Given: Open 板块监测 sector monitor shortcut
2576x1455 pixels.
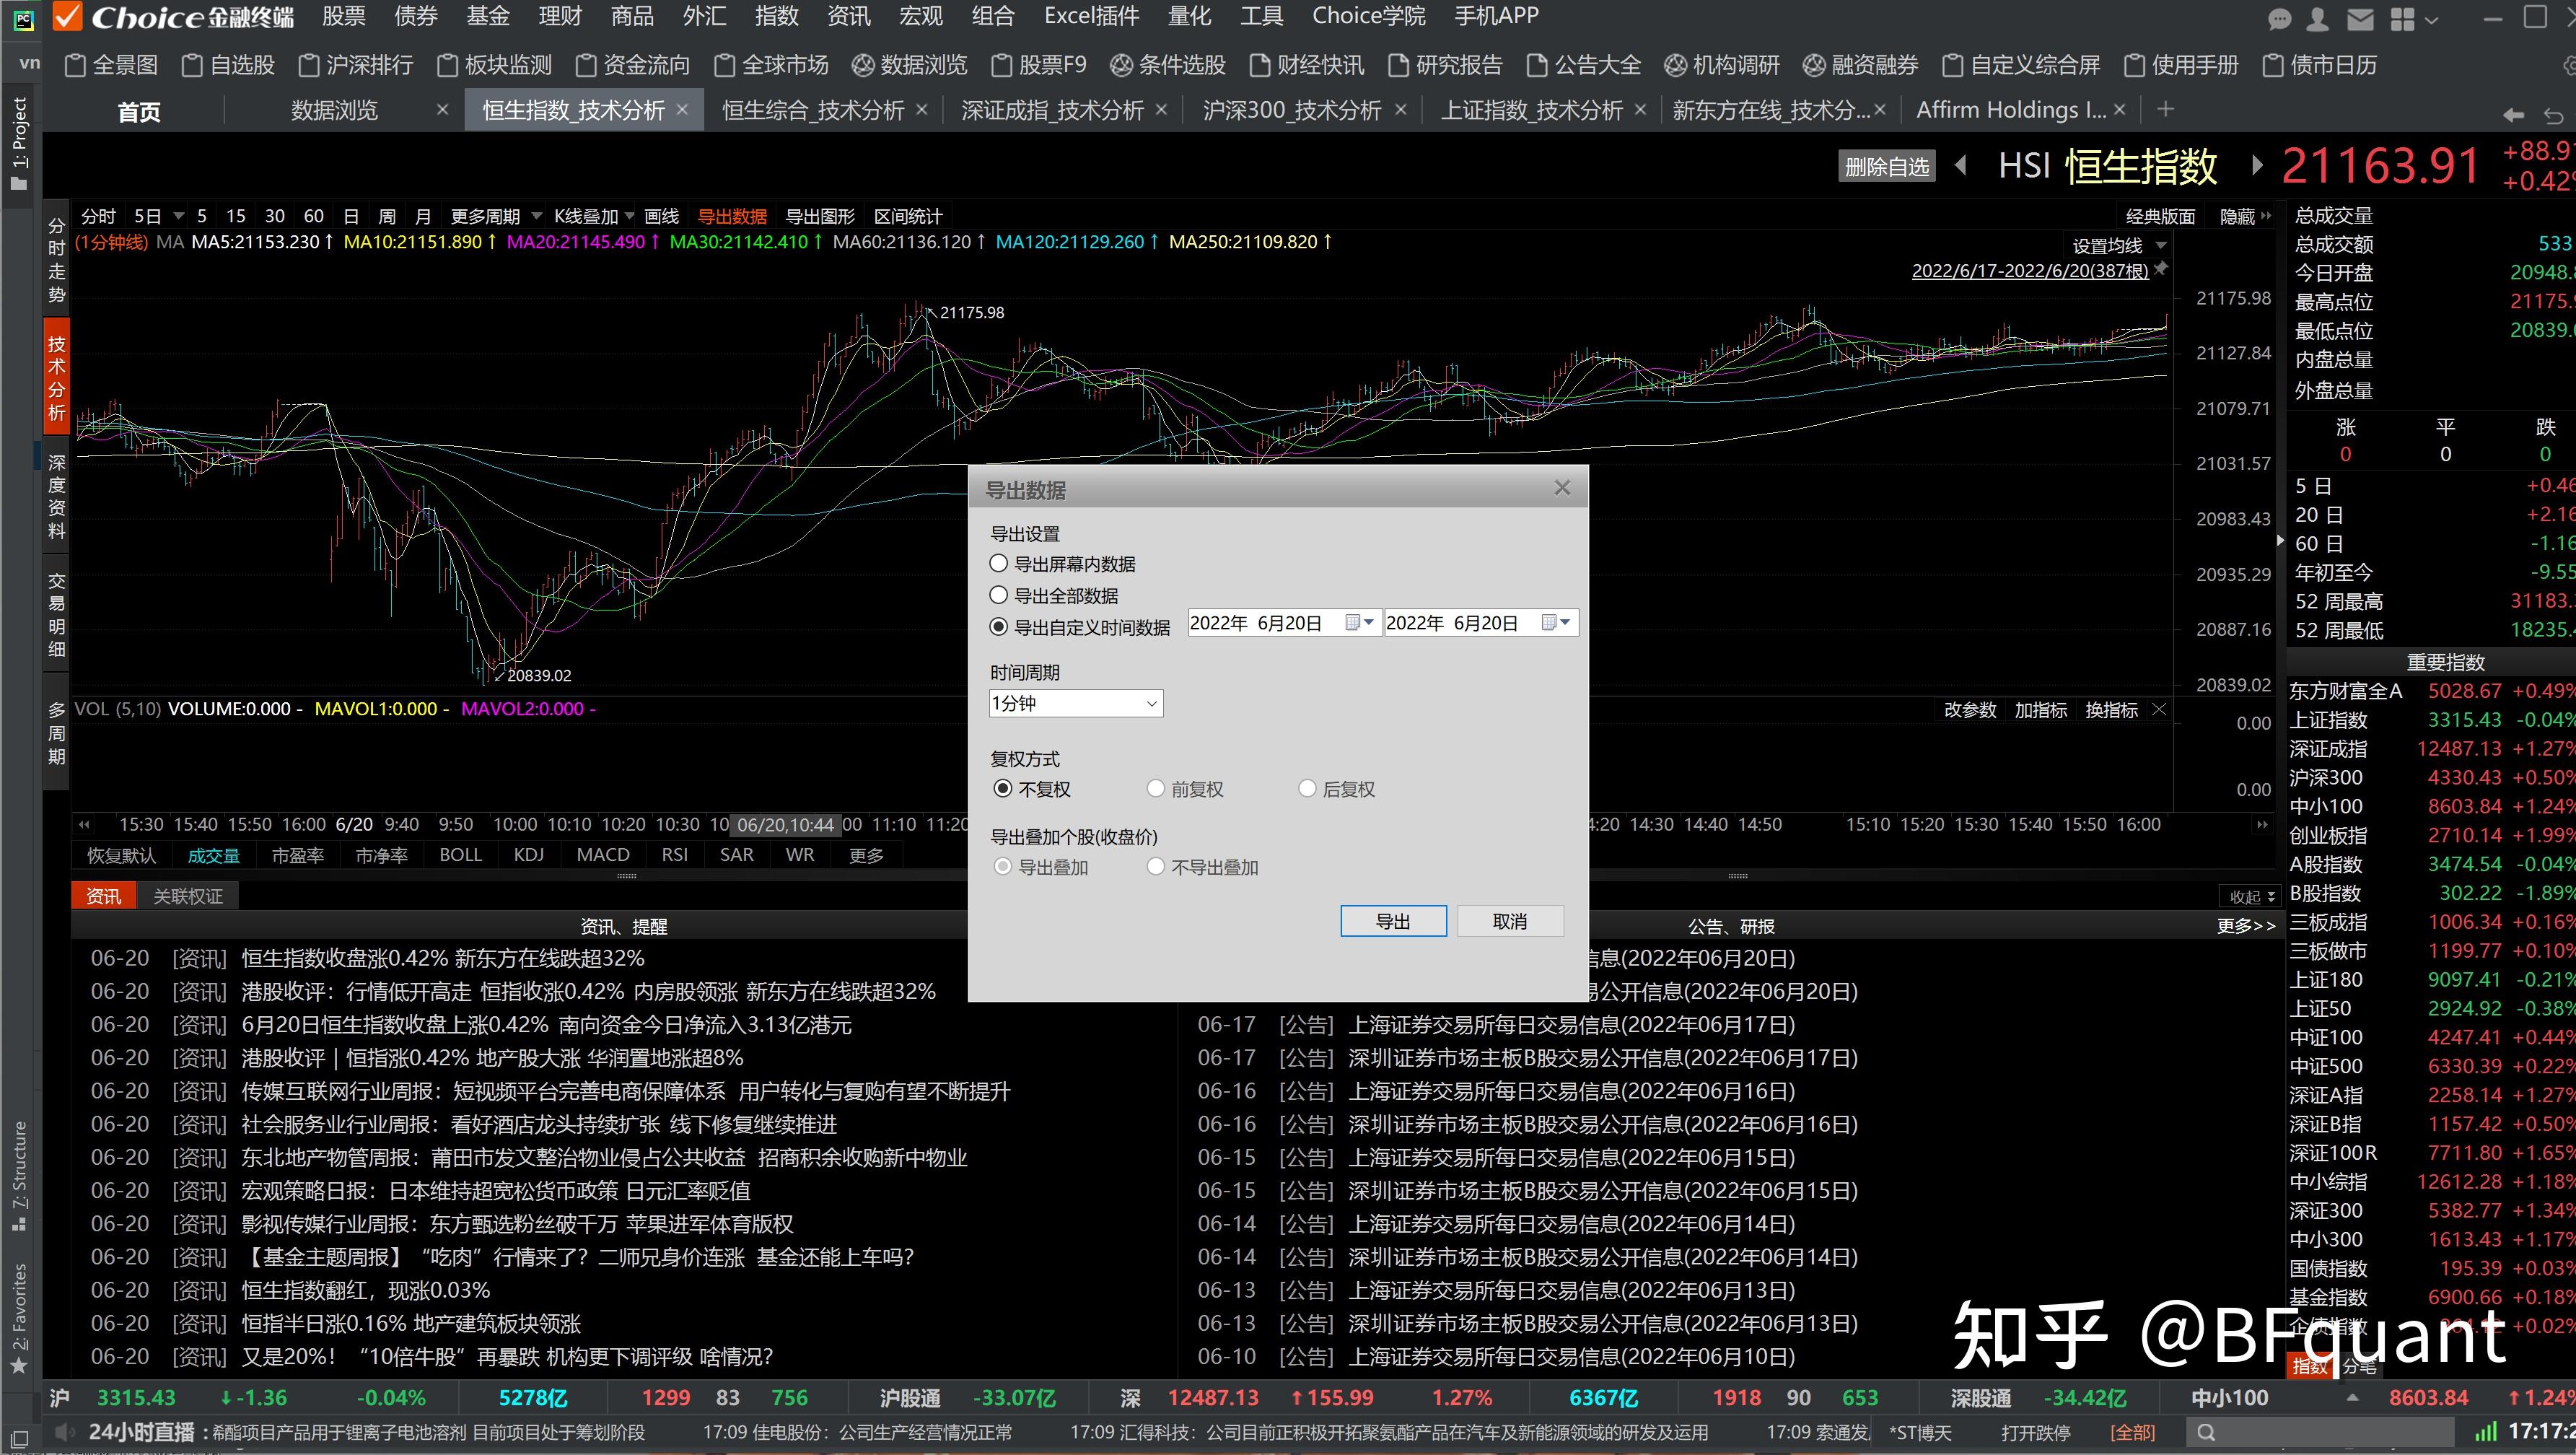Looking at the screenshot, I should (495, 65).
